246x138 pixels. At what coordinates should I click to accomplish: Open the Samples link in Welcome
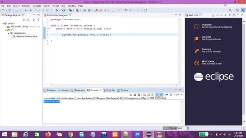pos(206,49)
